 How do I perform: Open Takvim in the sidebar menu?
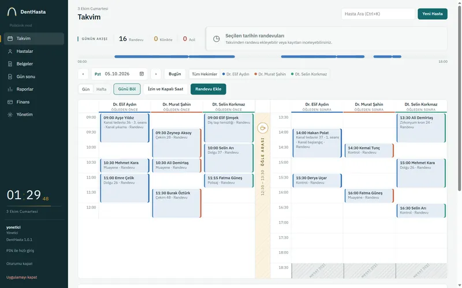tap(34, 39)
